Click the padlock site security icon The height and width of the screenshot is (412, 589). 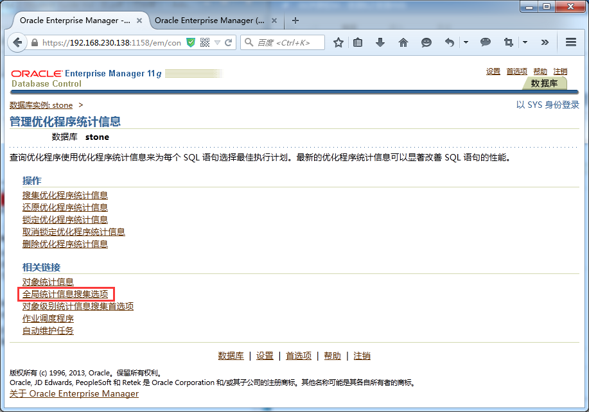[x=35, y=43]
